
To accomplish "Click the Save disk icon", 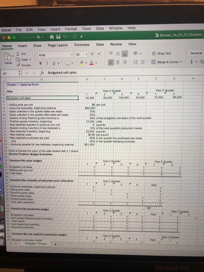I will (x=58, y=37).
